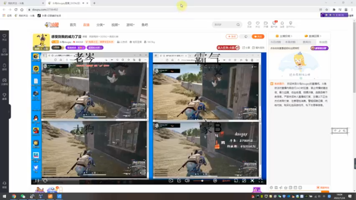356x200 pixels.
Task: Enter fullscreen with the player's last icon
Action: (x=260, y=181)
